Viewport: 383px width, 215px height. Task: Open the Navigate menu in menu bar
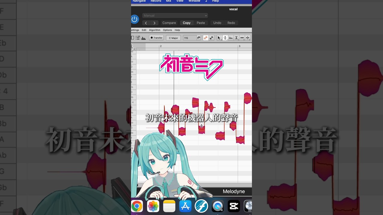139,1
